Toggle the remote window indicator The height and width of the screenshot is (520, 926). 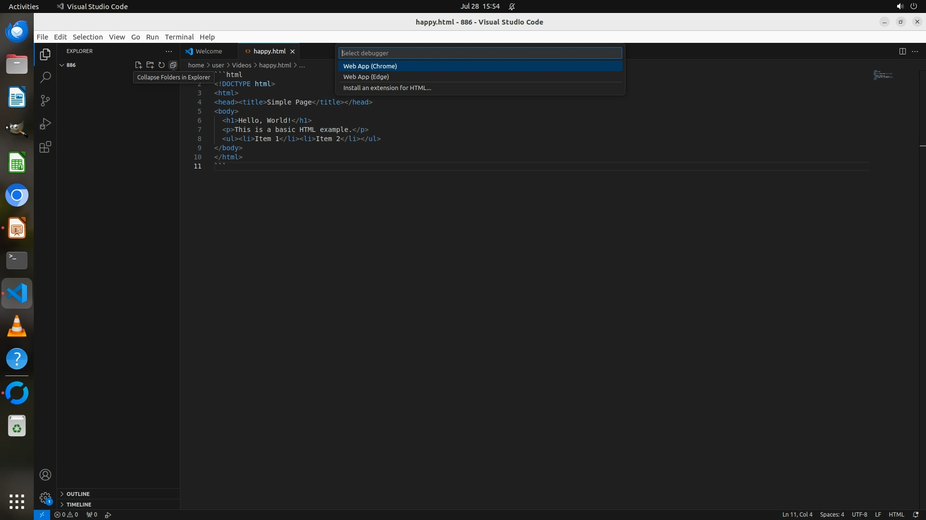point(42,515)
